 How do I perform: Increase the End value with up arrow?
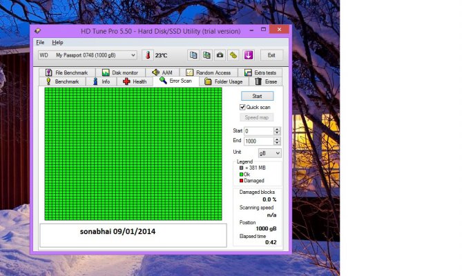pos(277,139)
